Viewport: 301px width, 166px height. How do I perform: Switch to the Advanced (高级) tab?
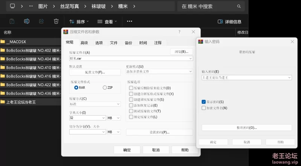(84, 43)
